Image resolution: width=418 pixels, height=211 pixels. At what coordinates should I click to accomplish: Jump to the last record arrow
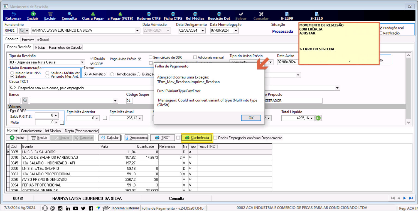click(x=411, y=198)
